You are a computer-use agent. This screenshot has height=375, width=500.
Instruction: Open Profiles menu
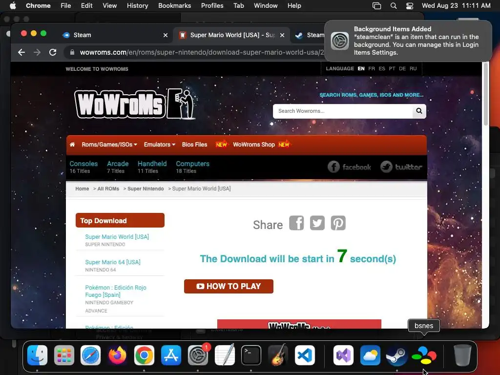pos(212,6)
